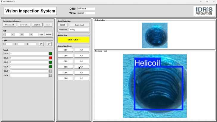Screen dimensions: 217x122
Task: Click the Light R value field
Action: coord(9,44)
